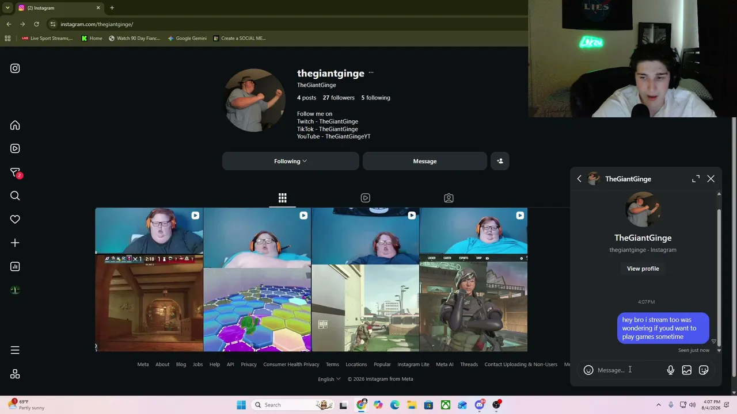Record a voice clip with microphone icon
This screenshot has height=414, width=737.
tap(671, 370)
